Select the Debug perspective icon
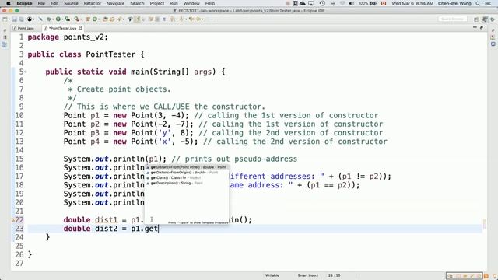 (x=493, y=19)
